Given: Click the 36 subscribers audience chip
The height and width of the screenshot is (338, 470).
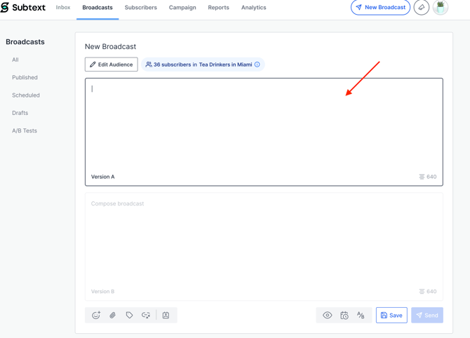Looking at the screenshot, I should [203, 65].
